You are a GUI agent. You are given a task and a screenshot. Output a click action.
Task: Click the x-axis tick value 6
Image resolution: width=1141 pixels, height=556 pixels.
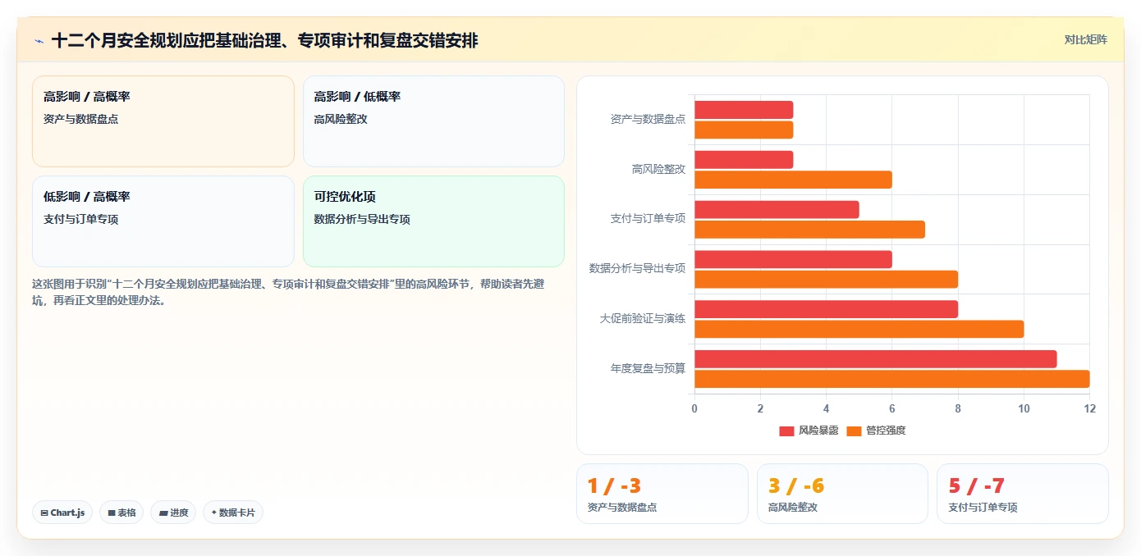(x=892, y=408)
